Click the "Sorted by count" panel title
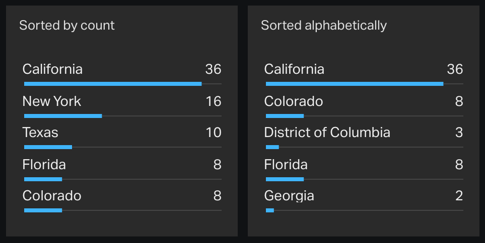The height and width of the screenshot is (243, 485). (x=67, y=25)
